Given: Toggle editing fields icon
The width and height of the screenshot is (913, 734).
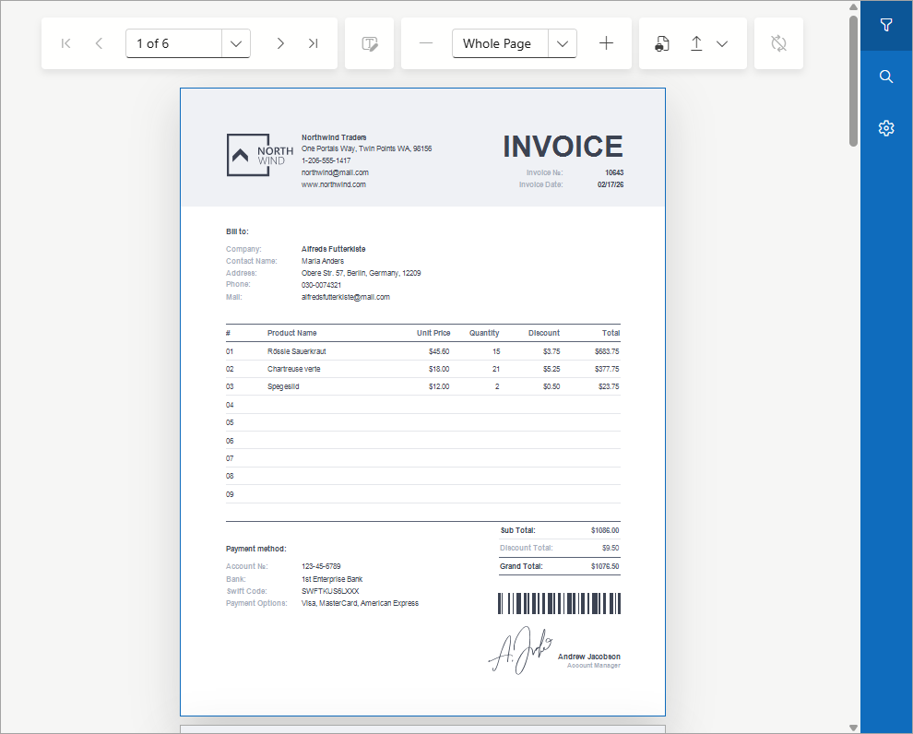Looking at the screenshot, I should click(x=370, y=43).
